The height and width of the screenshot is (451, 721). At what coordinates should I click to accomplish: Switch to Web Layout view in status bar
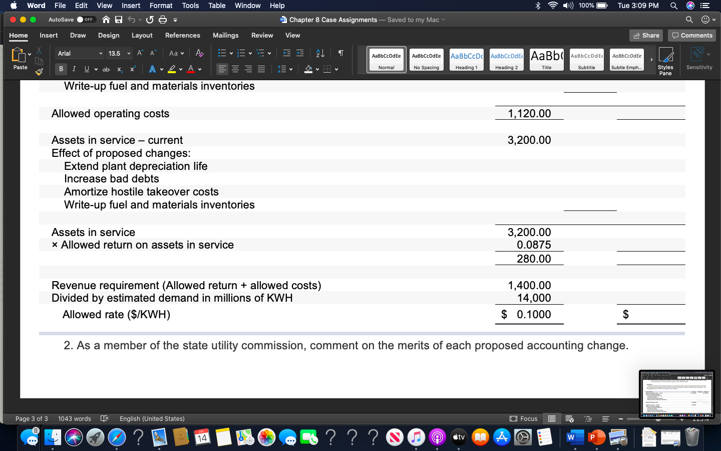[x=569, y=419]
